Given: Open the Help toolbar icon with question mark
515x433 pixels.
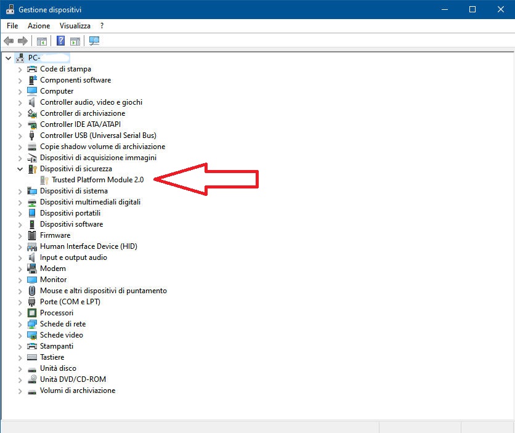Looking at the screenshot, I should 60,41.
